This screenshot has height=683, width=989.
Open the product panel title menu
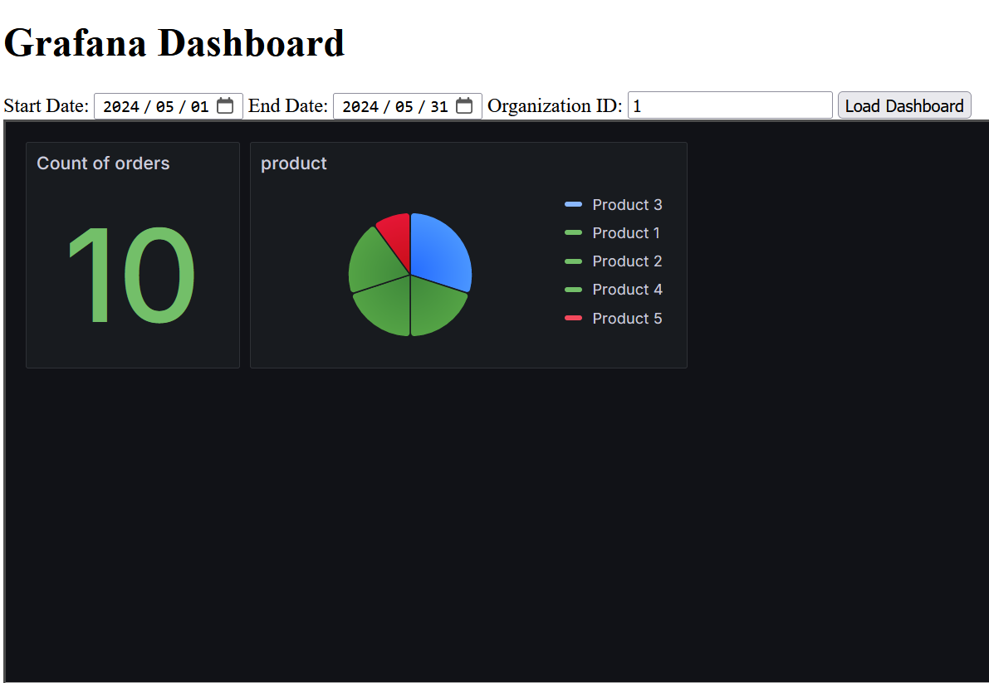pyautogui.click(x=294, y=163)
